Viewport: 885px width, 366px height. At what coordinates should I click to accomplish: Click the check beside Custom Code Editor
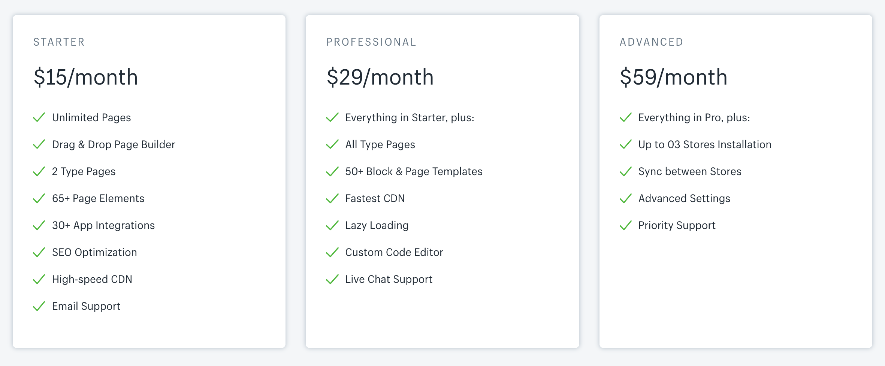click(x=332, y=252)
